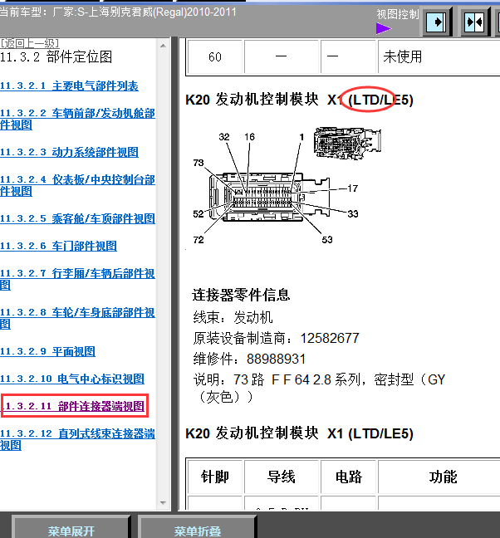
Task: Click the 线束: 发动机 line
Action: pyautogui.click(x=233, y=317)
